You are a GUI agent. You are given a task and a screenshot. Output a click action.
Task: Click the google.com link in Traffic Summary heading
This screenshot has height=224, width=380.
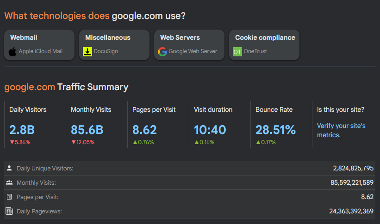30,87
